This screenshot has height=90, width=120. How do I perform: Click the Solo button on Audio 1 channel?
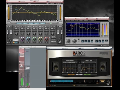23,87
